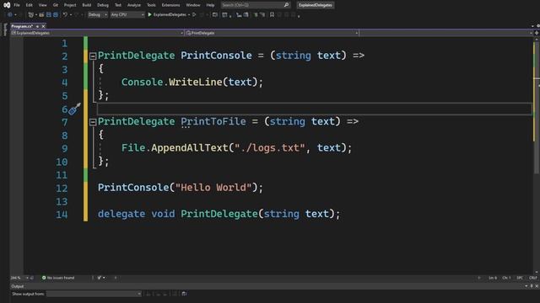Image resolution: width=540 pixels, height=303 pixels.
Task: Open the Analyze menu
Action: click(x=134, y=5)
